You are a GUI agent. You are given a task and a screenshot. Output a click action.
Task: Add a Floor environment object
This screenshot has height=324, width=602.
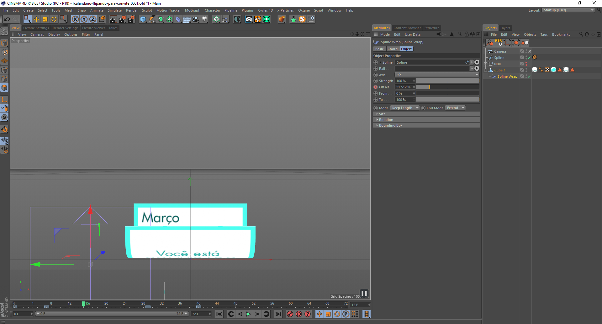coord(187,19)
